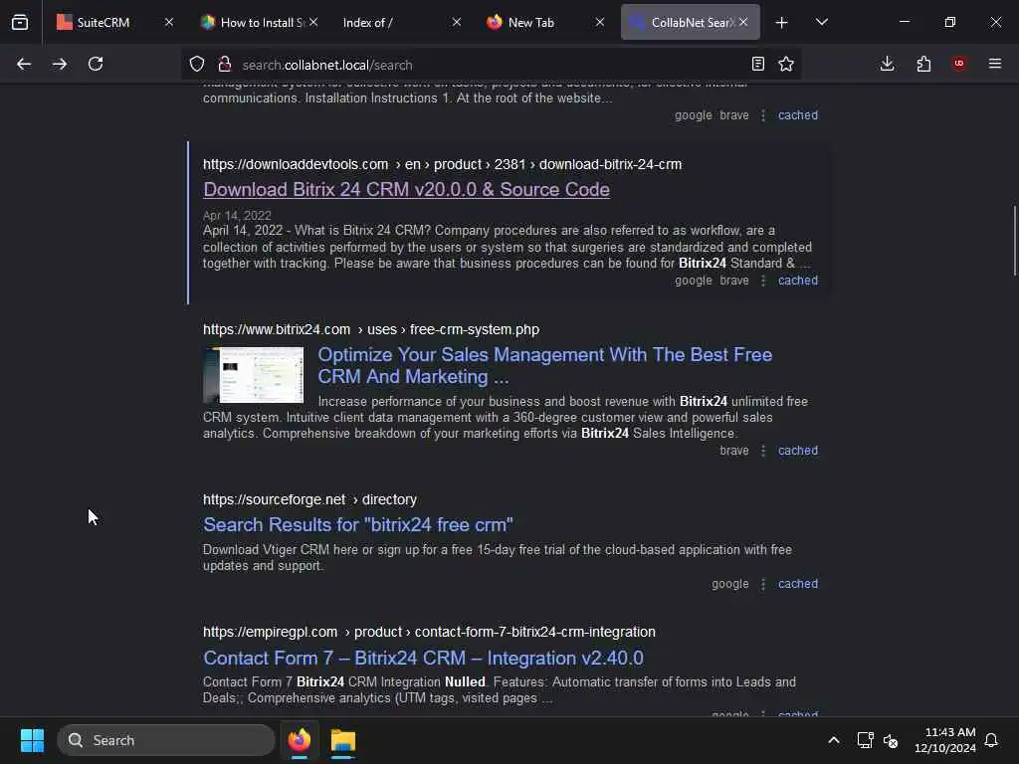This screenshot has height=764, width=1019.
Task: Open muted volume tray icon
Action: pos(891,740)
